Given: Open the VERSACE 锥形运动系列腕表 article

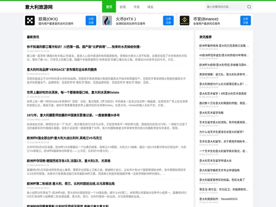Looking at the screenshot, I should 62,69.
